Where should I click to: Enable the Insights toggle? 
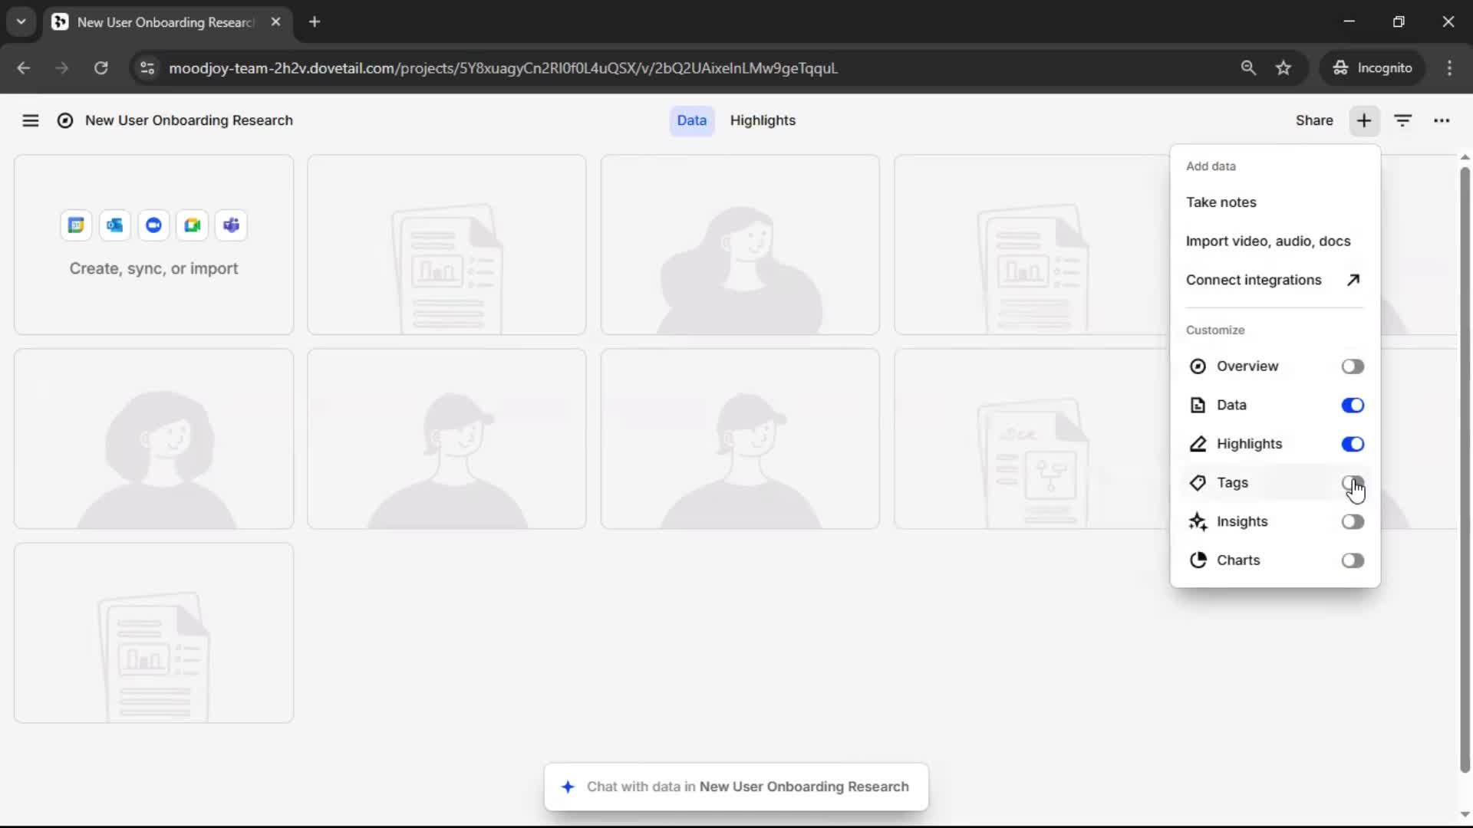[1352, 522]
